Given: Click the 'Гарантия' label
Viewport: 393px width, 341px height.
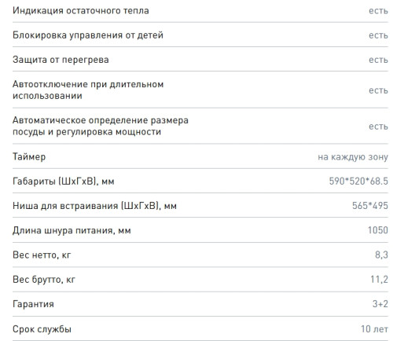Looking at the screenshot, I should 33,304.
